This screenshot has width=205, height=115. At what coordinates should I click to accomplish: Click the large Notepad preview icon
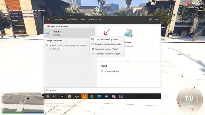(128, 34)
